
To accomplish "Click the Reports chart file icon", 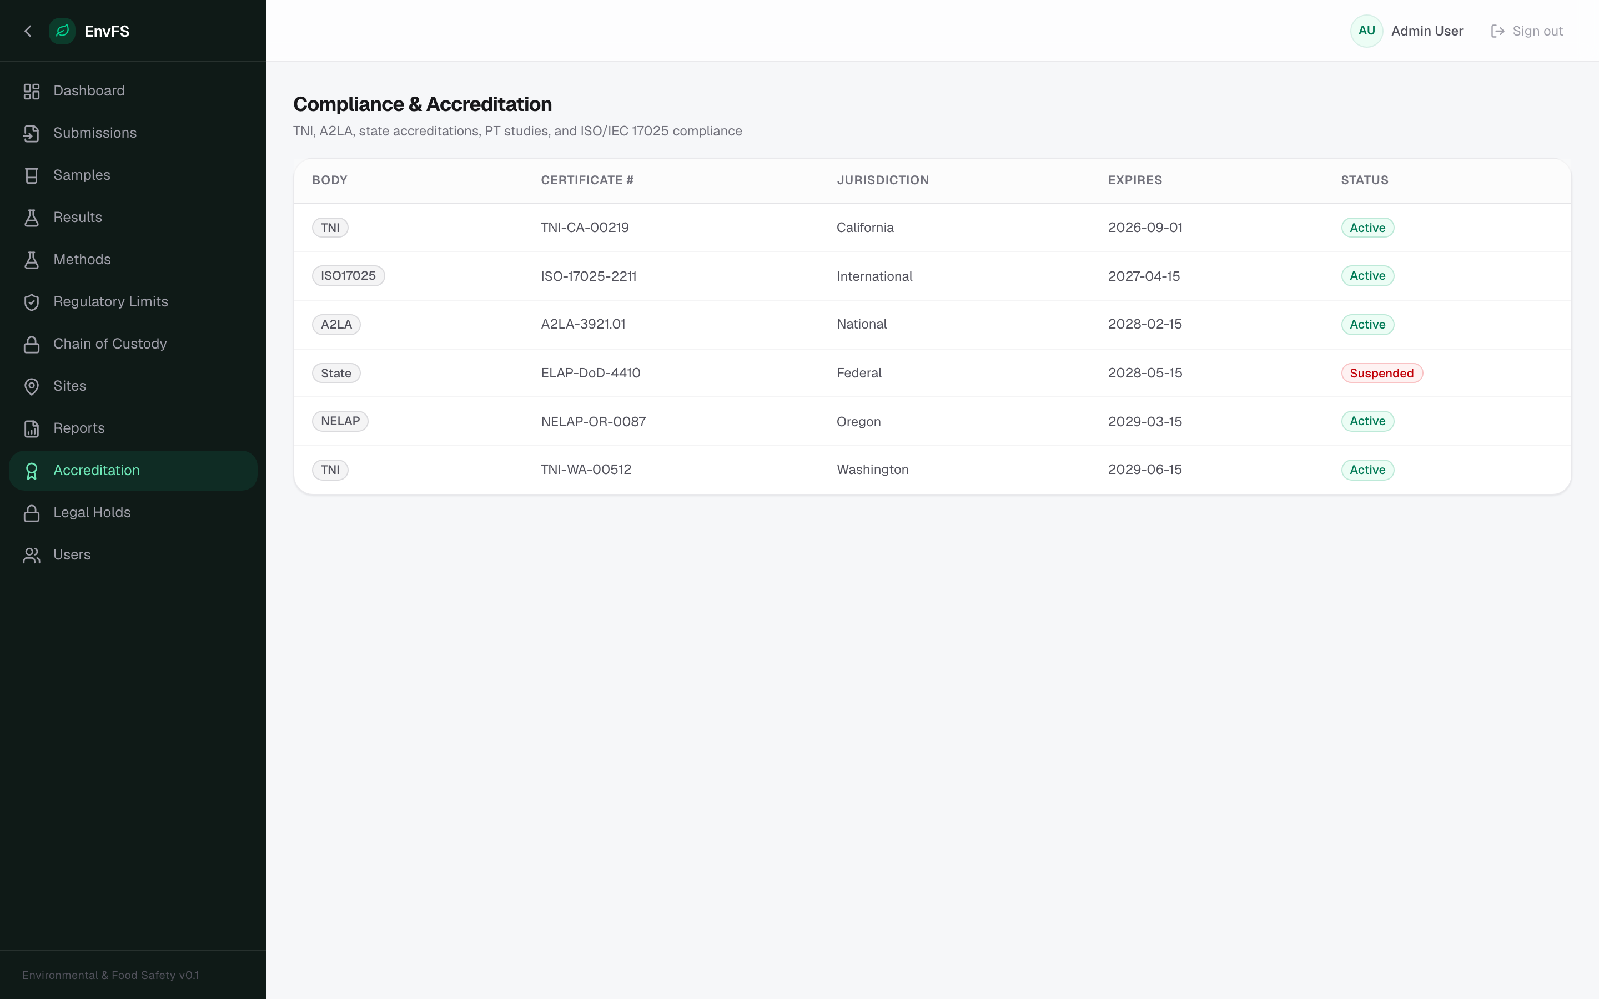I will [x=32, y=429].
